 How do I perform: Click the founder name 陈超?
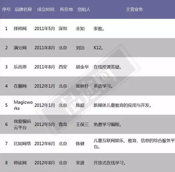[x=80, y=105]
